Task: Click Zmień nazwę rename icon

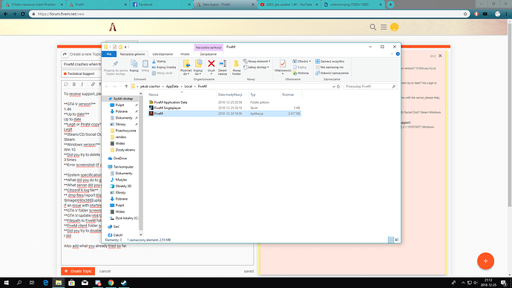Action: coord(223,68)
